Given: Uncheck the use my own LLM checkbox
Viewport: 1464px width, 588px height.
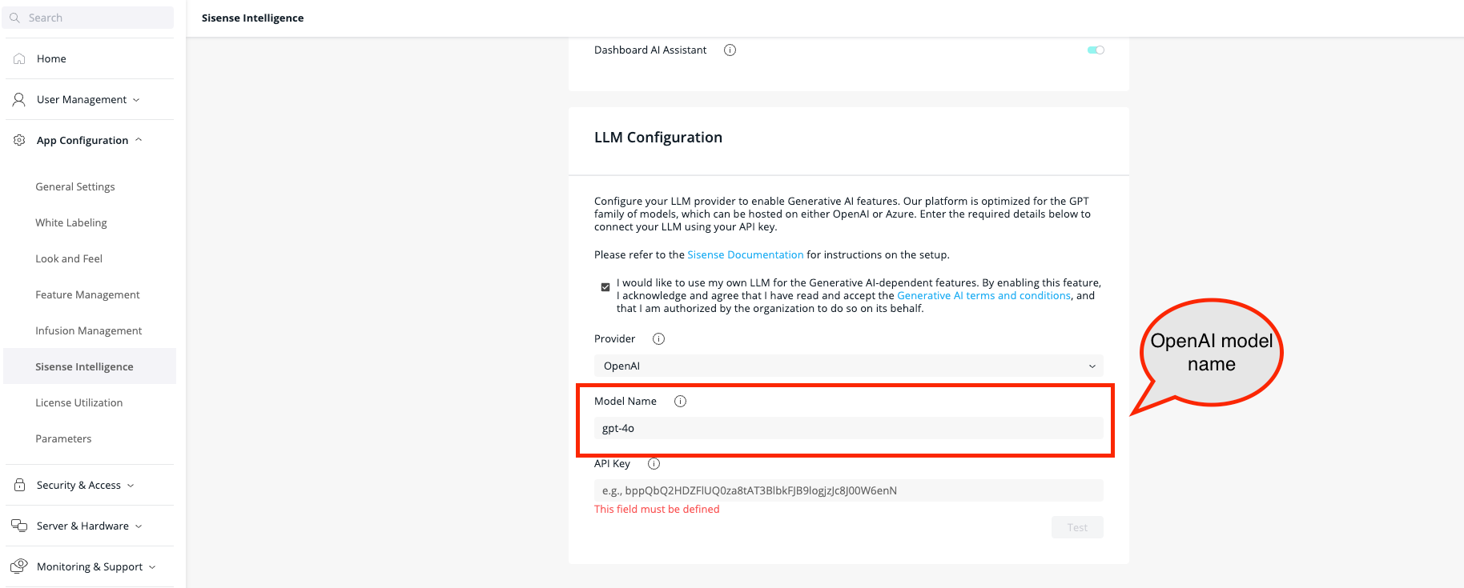Looking at the screenshot, I should click(x=605, y=286).
